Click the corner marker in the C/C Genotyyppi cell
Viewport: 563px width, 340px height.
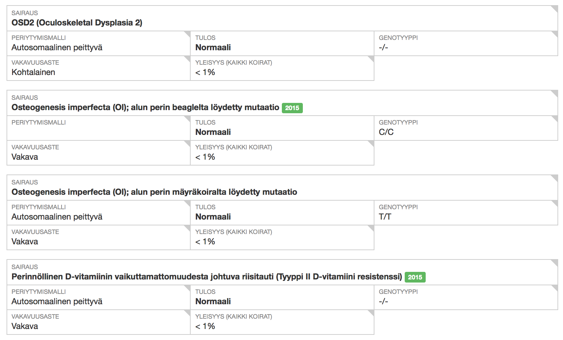point(555,118)
